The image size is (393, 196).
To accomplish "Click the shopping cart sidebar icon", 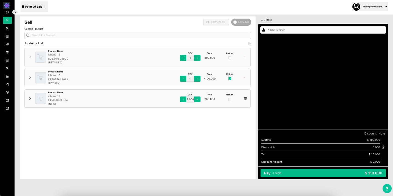I will 7,52.
